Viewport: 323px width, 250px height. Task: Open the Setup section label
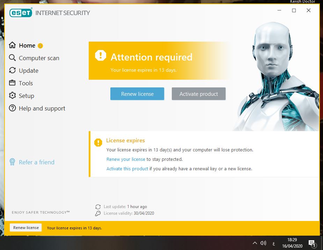click(27, 96)
